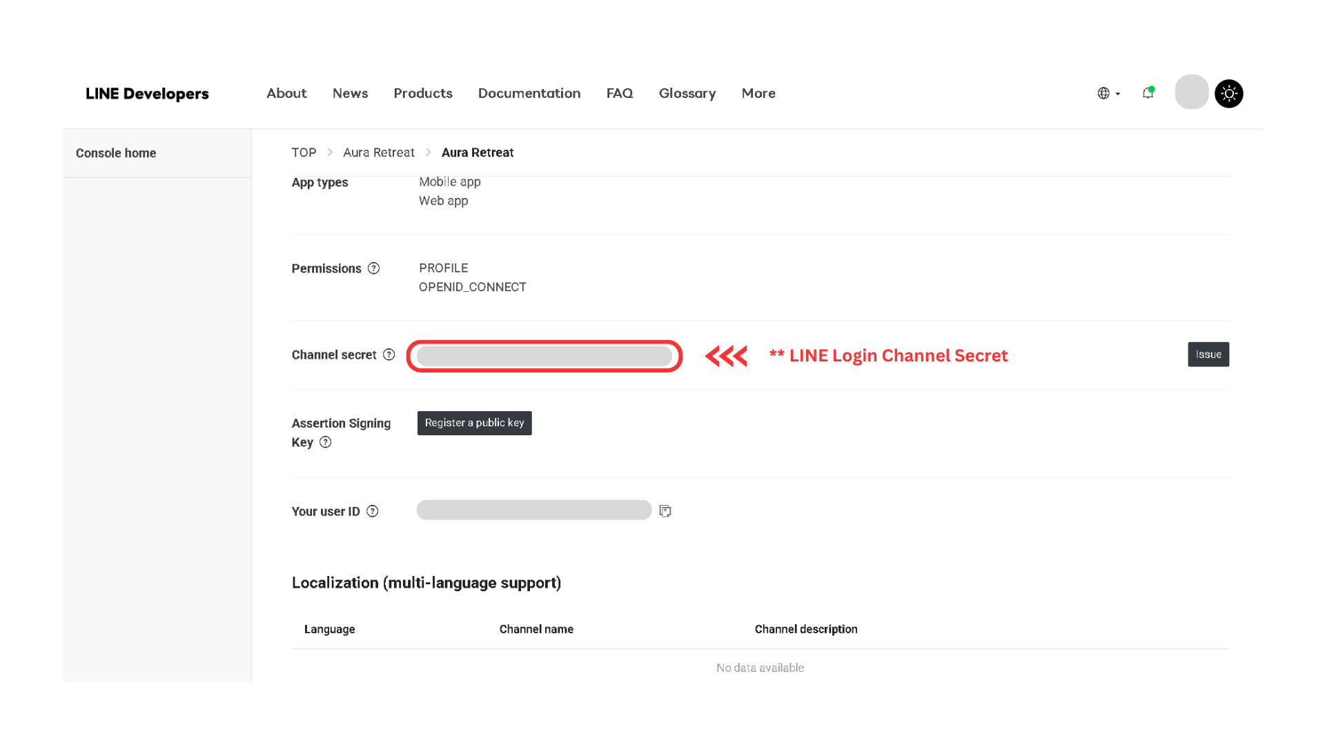Click the Channel name column header
Image resolution: width=1325 pixels, height=745 pixels.
point(536,629)
